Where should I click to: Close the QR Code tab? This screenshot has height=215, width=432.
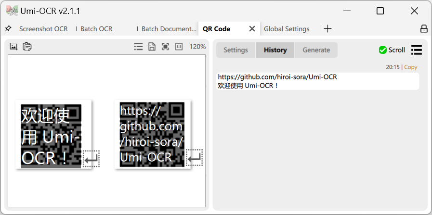pos(252,29)
